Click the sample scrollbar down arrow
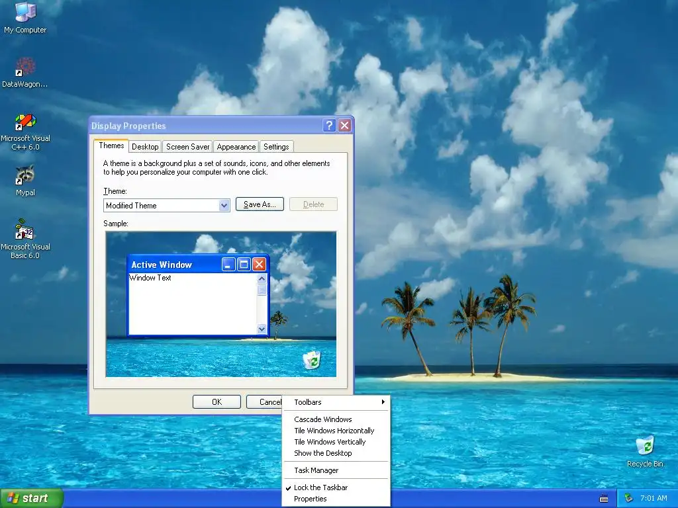Image resolution: width=678 pixels, height=508 pixels. tap(262, 329)
